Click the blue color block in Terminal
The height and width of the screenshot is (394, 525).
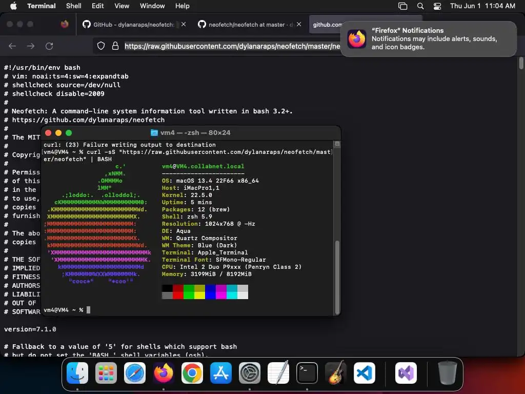(x=210, y=292)
